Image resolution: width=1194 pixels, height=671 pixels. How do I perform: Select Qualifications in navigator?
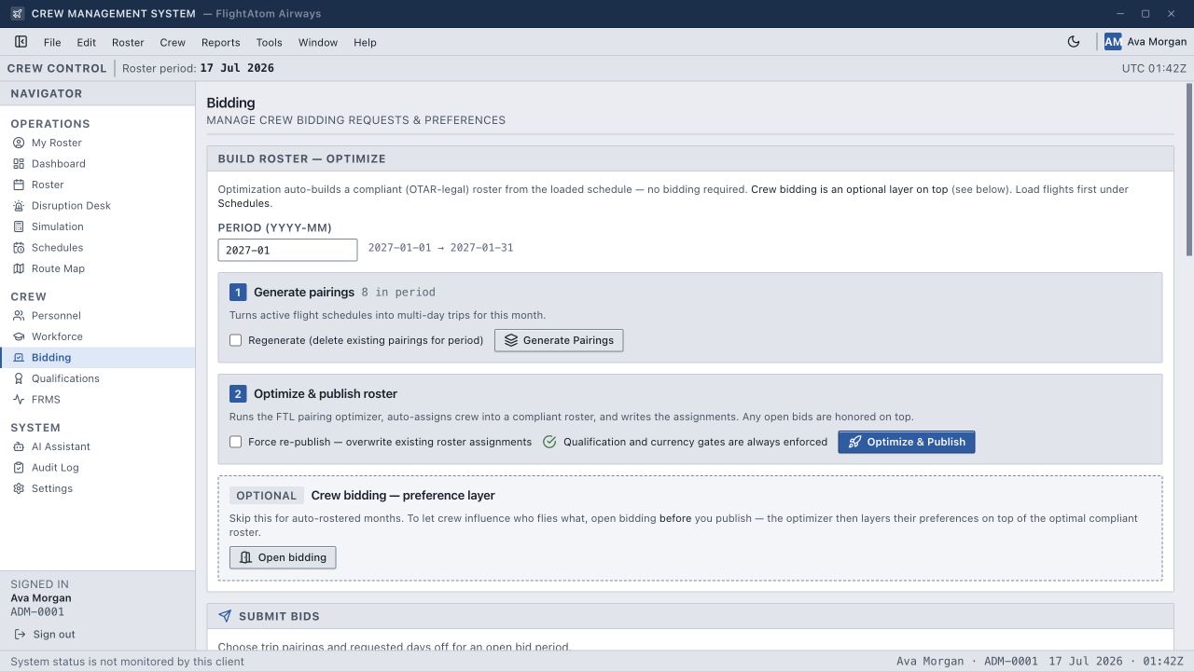[97, 378]
